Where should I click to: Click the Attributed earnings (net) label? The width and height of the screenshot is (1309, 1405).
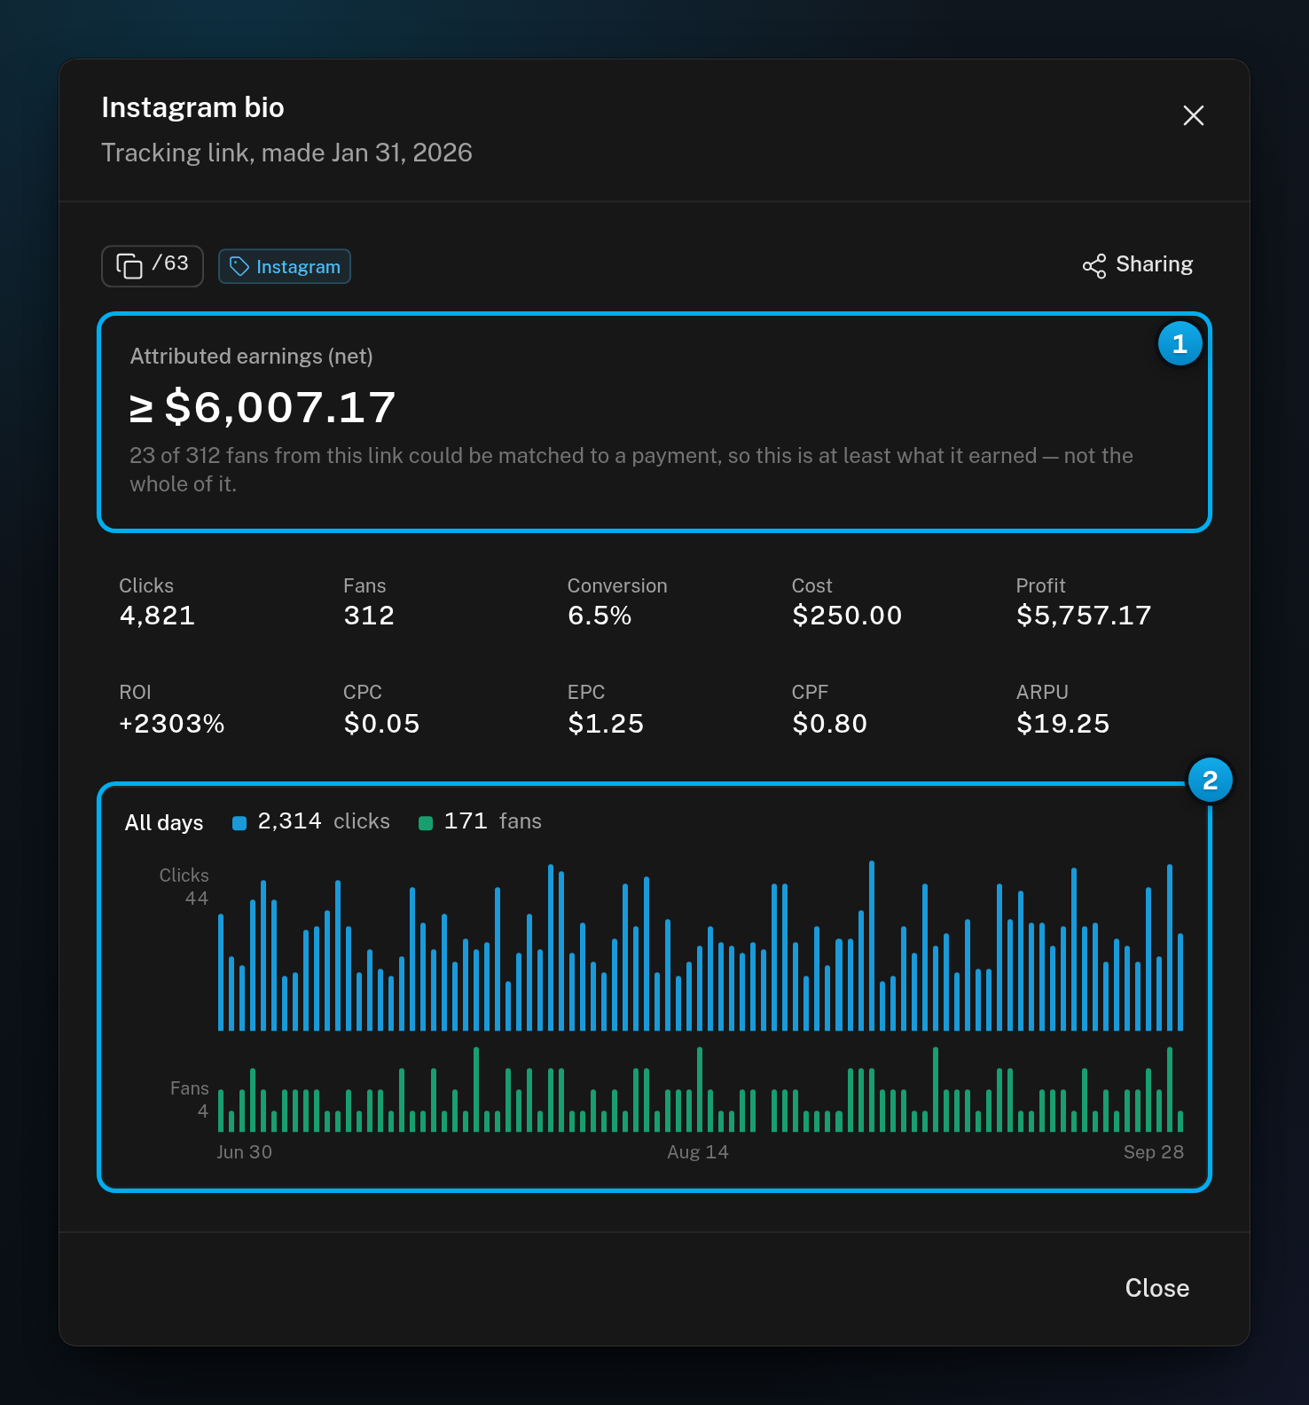click(x=251, y=357)
